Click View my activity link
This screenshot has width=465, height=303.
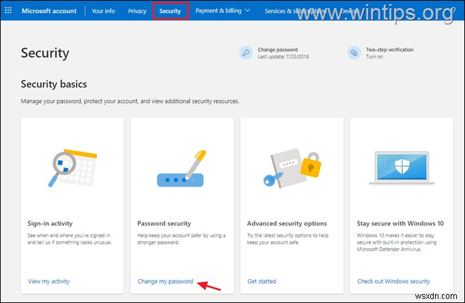pyautogui.click(x=48, y=281)
